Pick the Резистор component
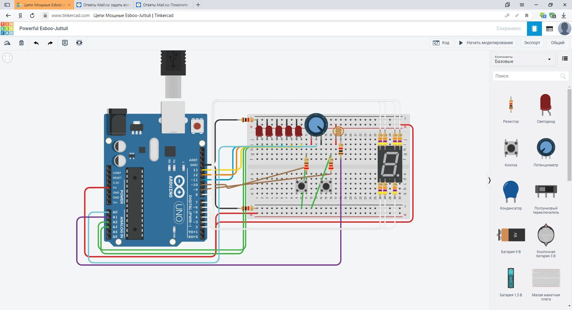This screenshot has height=310, width=572. (x=511, y=109)
